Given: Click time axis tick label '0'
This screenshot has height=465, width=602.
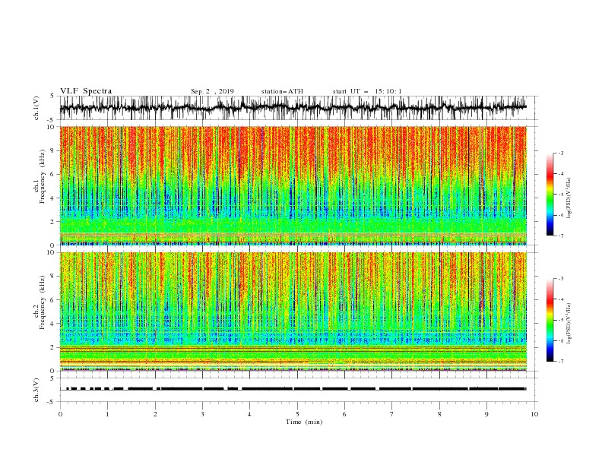Looking at the screenshot, I should click(x=60, y=414).
